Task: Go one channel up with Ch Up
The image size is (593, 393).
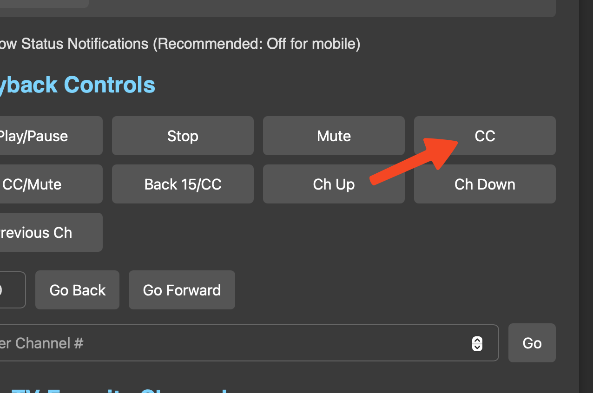Action: [334, 184]
